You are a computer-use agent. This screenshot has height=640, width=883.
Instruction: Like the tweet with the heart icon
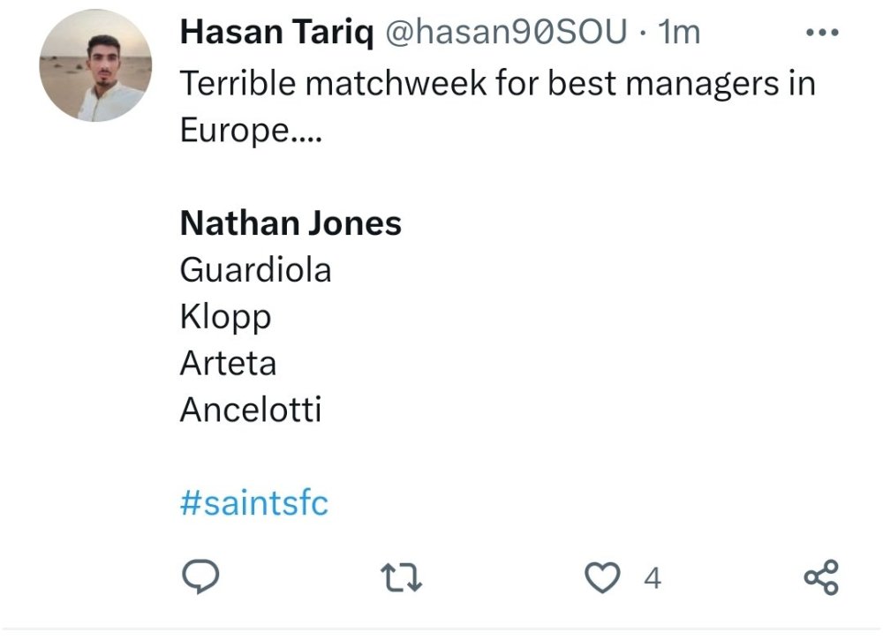(x=603, y=578)
